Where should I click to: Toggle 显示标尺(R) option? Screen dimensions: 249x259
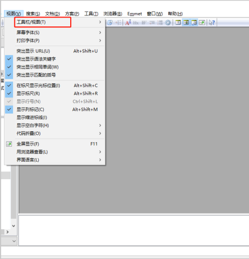coord(55,93)
